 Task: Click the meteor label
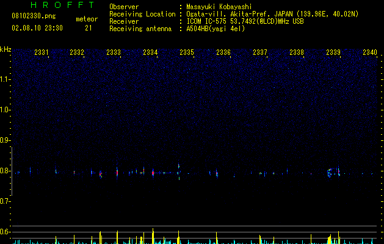87,19
